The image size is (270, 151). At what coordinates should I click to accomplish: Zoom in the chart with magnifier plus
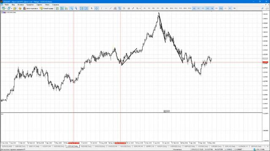(x=71, y=8)
